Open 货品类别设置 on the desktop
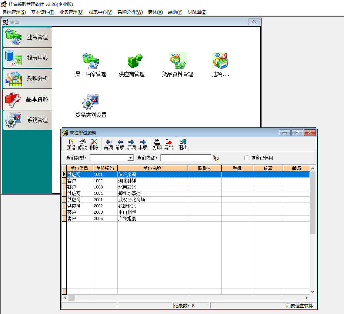 91,106
